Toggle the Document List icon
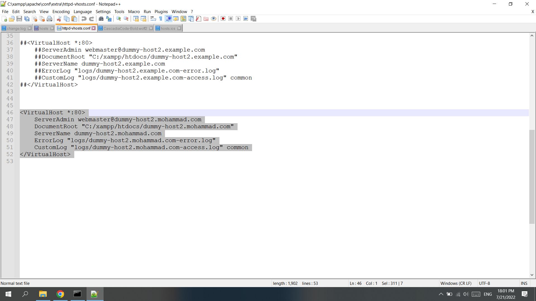Image resolution: width=536 pixels, height=301 pixels. pyautogui.click(x=191, y=19)
